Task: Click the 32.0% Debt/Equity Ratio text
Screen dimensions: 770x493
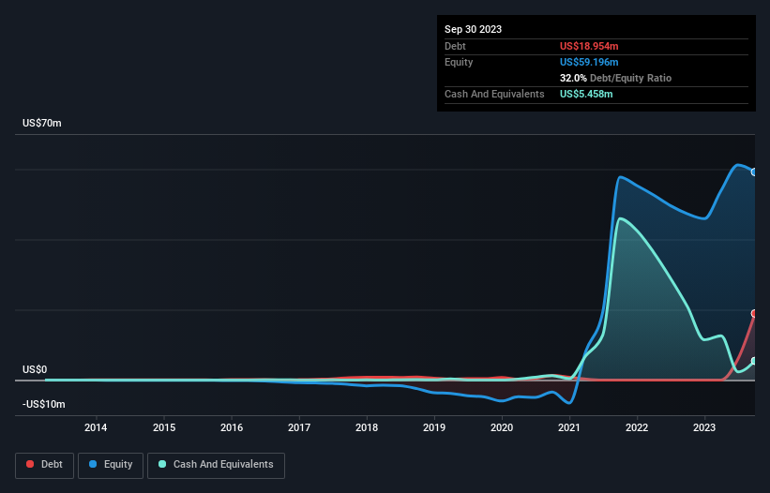Action: pyautogui.click(x=615, y=78)
